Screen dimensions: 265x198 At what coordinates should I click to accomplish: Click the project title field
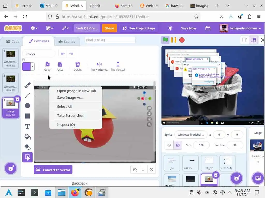87,28
